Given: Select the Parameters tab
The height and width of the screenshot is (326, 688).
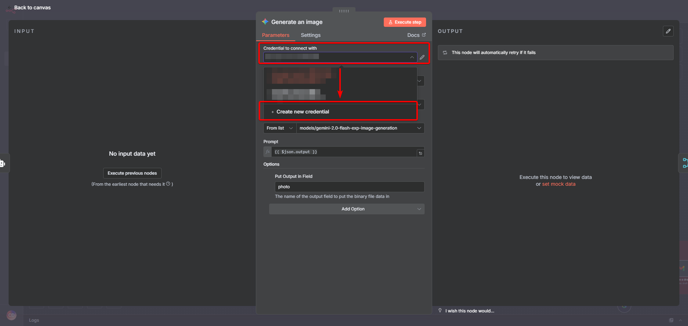Looking at the screenshot, I should click(x=275, y=35).
